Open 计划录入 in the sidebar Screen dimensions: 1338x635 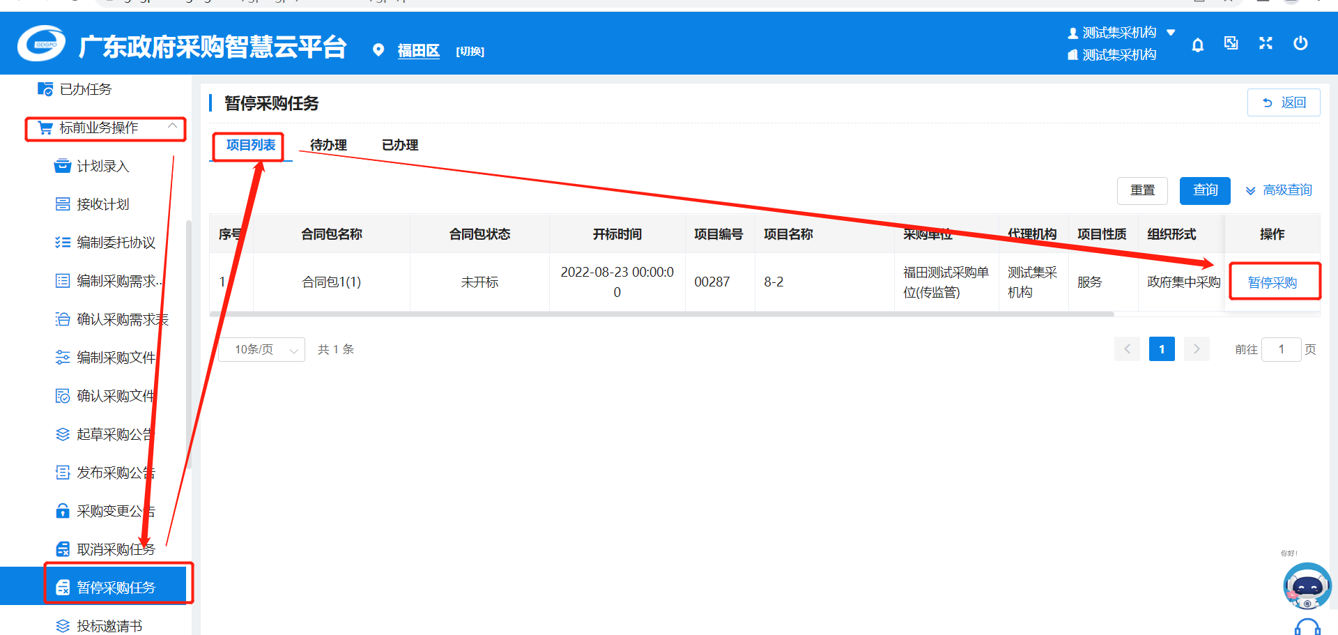click(102, 166)
